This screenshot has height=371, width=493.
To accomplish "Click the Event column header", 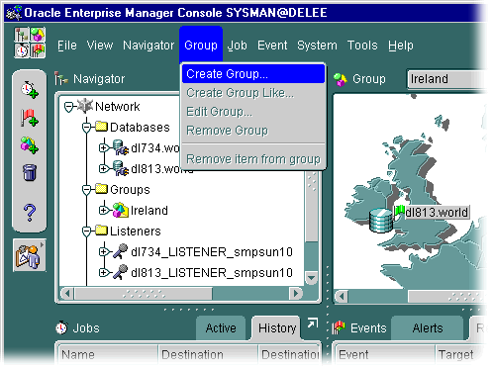I will pyautogui.click(x=385, y=354).
